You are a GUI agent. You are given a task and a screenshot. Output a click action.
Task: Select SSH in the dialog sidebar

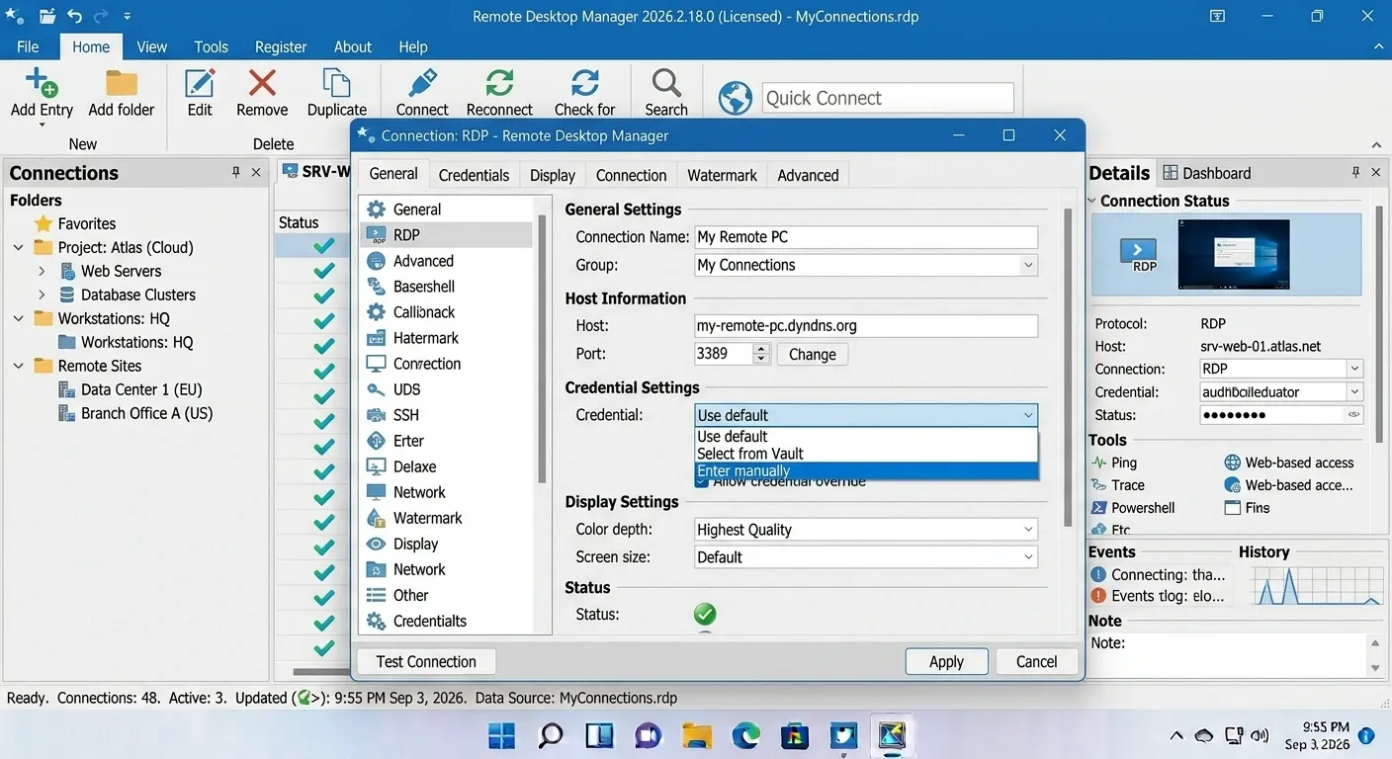(x=446, y=415)
